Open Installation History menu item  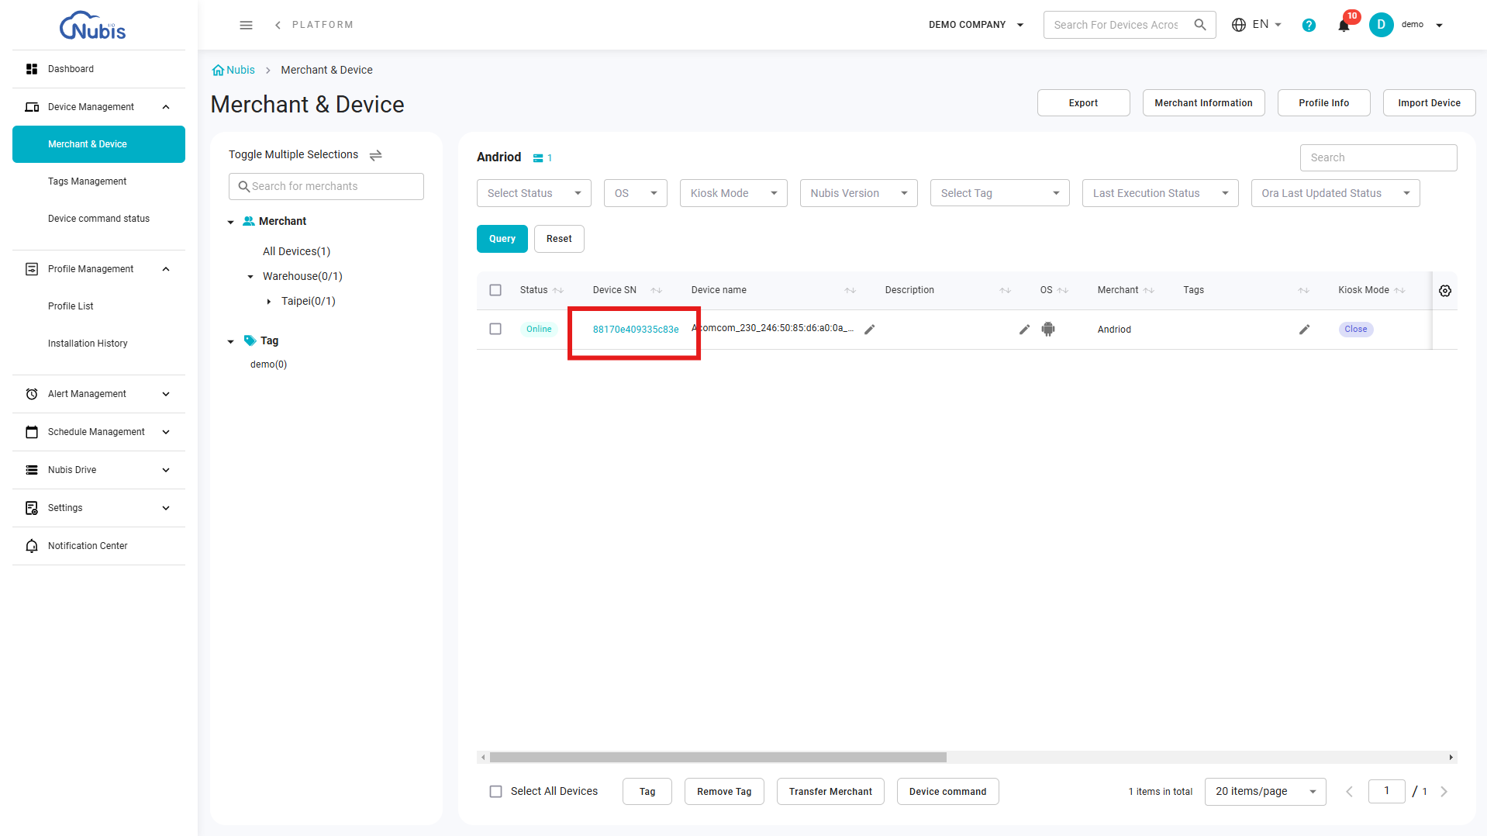pyautogui.click(x=98, y=344)
